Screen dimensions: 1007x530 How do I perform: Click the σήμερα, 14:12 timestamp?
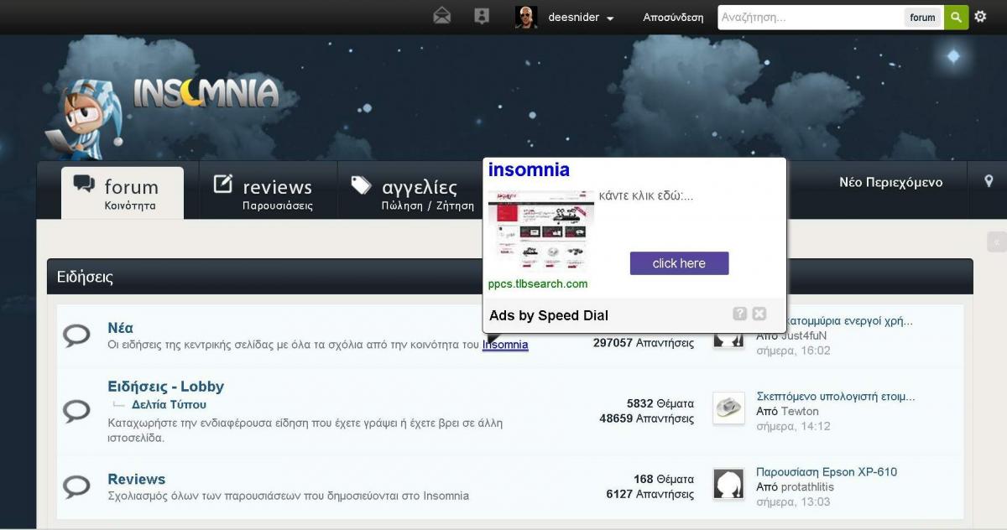click(793, 426)
